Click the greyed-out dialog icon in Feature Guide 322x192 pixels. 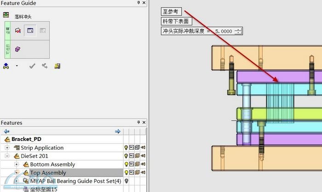tap(43, 31)
